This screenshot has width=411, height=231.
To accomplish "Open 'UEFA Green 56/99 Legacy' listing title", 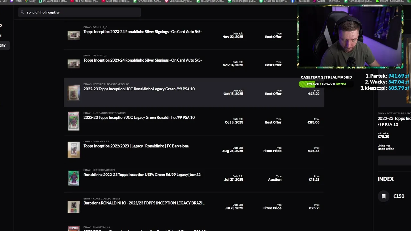I will coord(142,175).
